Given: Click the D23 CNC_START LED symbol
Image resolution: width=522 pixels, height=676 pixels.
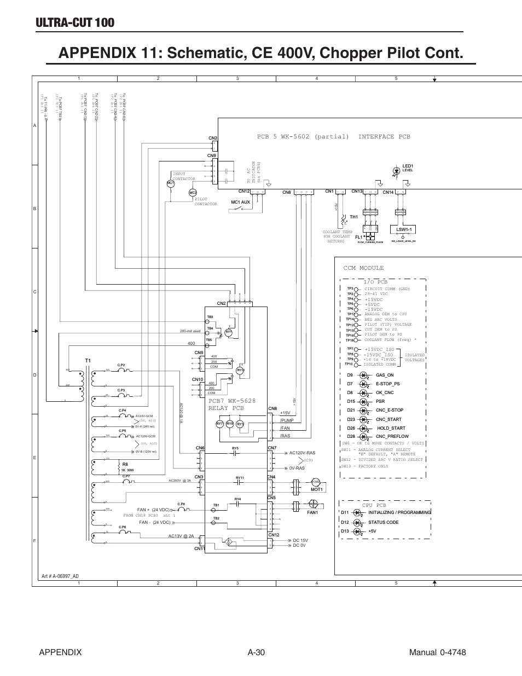Looking at the screenshot, I should pyautogui.click(x=364, y=419).
